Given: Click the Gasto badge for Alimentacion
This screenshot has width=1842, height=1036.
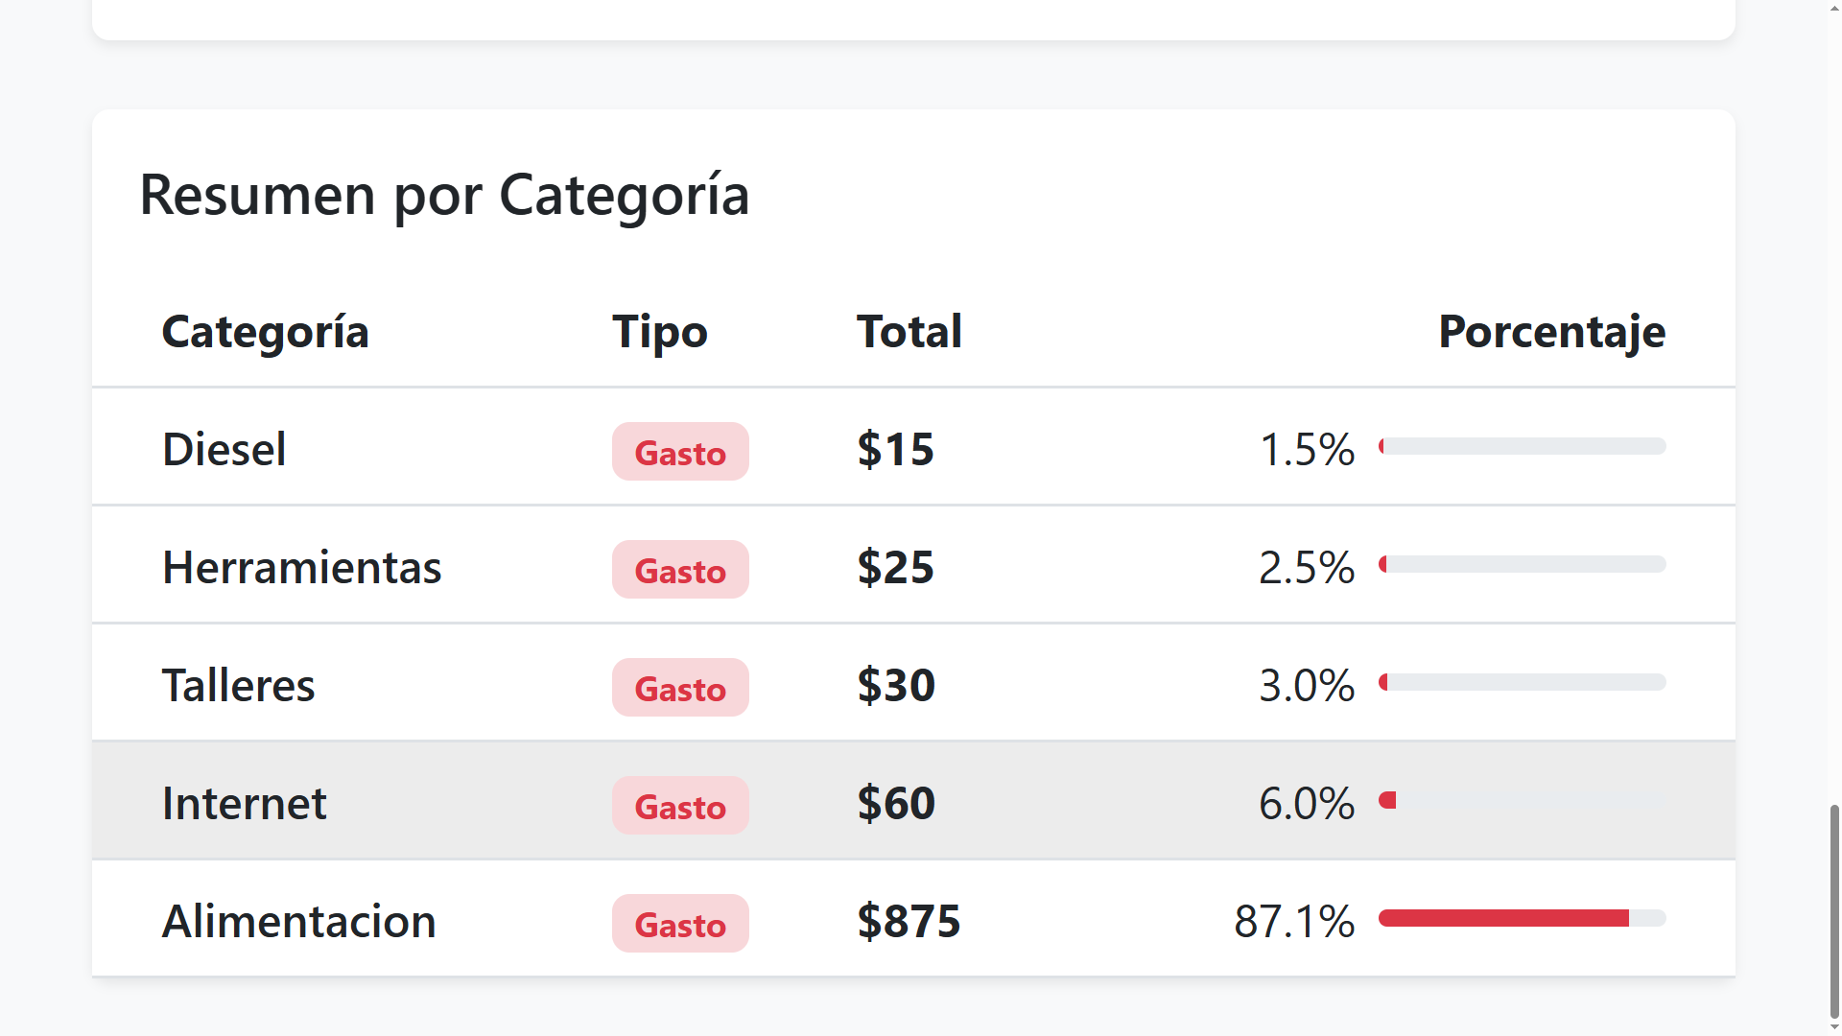Looking at the screenshot, I should [680, 924].
